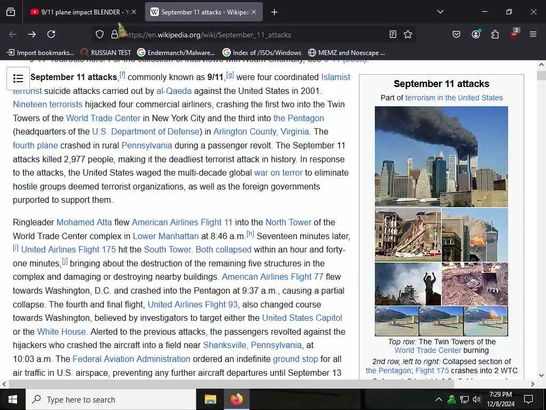Image resolution: width=546 pixels, height=410 pixels.
Task: Switch to the 9/11 plane impact BLENDER tab
Action: pyautogui.click(x=82, y=12)
